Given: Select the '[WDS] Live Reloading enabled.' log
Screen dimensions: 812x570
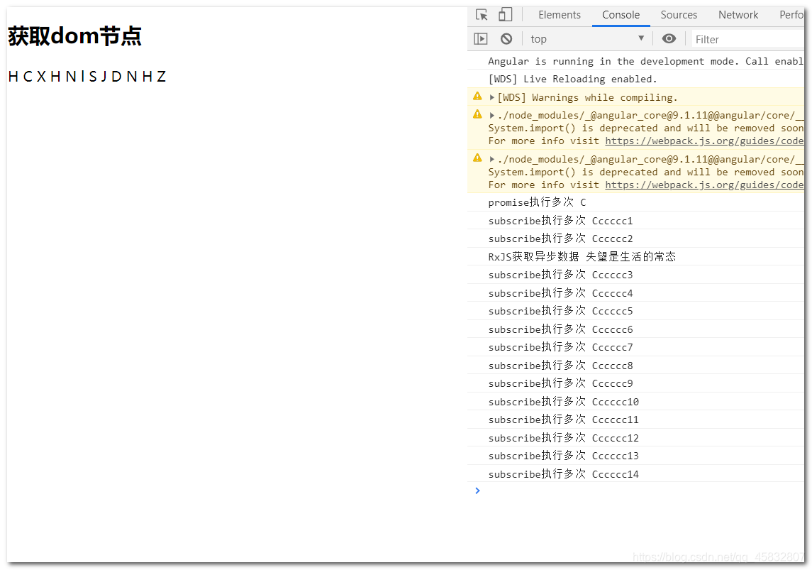Looking at the screenshot, I should point(636,79).
